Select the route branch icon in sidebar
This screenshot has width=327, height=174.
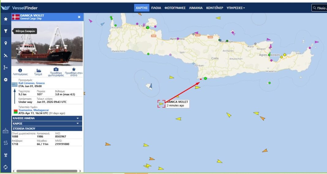pyautogui.click(x=6, y=67)
